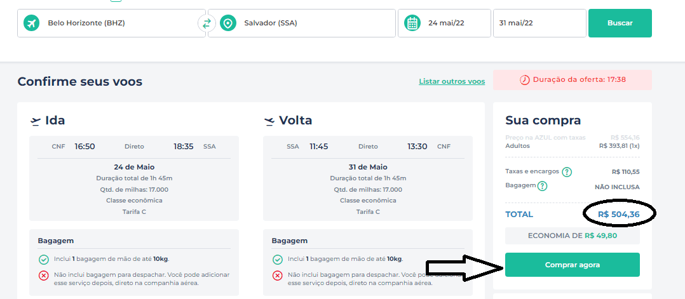Screen dimensions: 685x299
Task: Click the location pin icon for destination
Action: point(227,23)
